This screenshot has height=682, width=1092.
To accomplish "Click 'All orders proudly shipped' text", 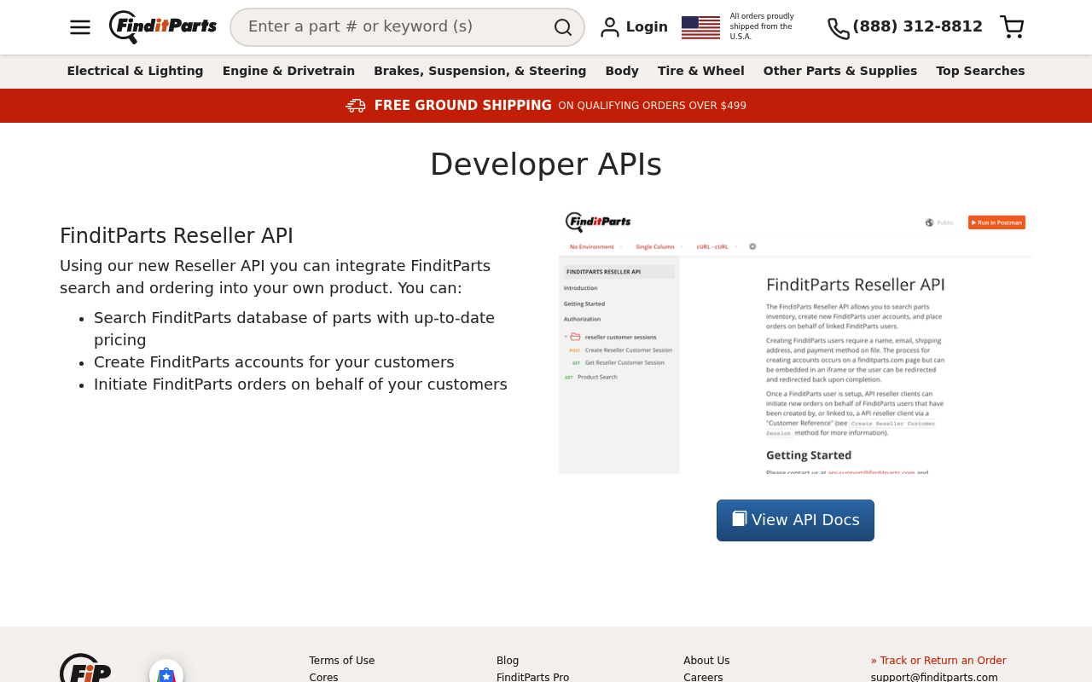I will (762, 26).
